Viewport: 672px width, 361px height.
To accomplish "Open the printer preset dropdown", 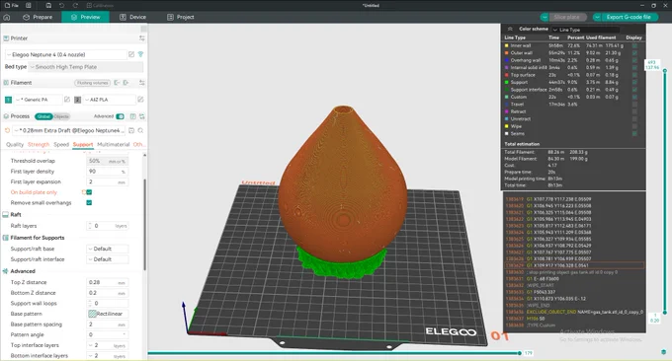I will (66, 54).
